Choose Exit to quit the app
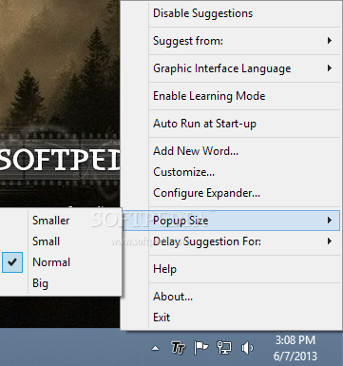Image resolution: width=343 pixels, height=366 pixels. point(231,318)
